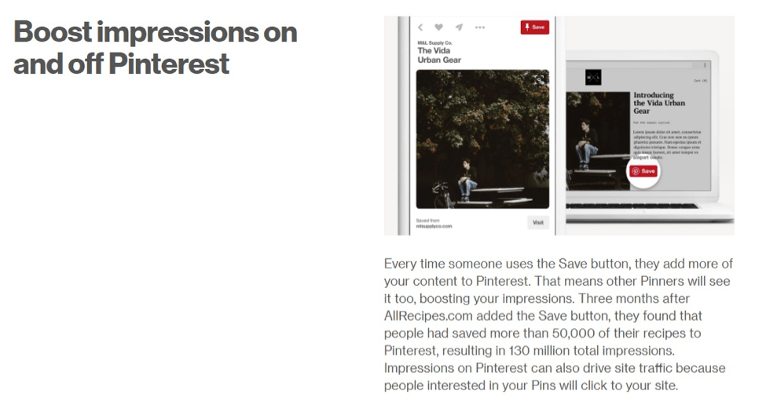
Task: Open the mlsupplyco.com source link
Action: click(434, 226)
